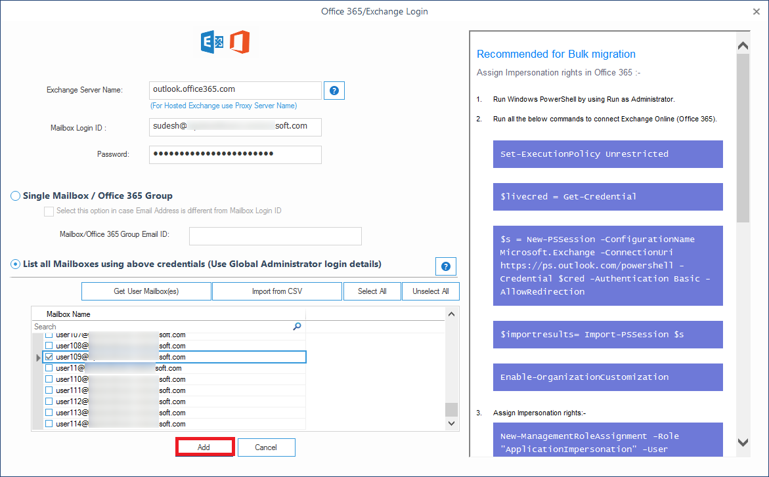Check the user11 mailbox checkbox
The image size is (769, 477).
pyautogui.click(x=49, y=368)
